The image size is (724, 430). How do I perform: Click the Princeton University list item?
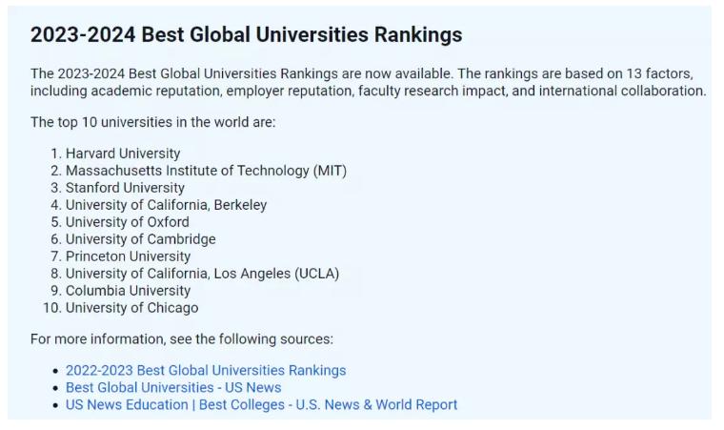[x=128, y=256]
